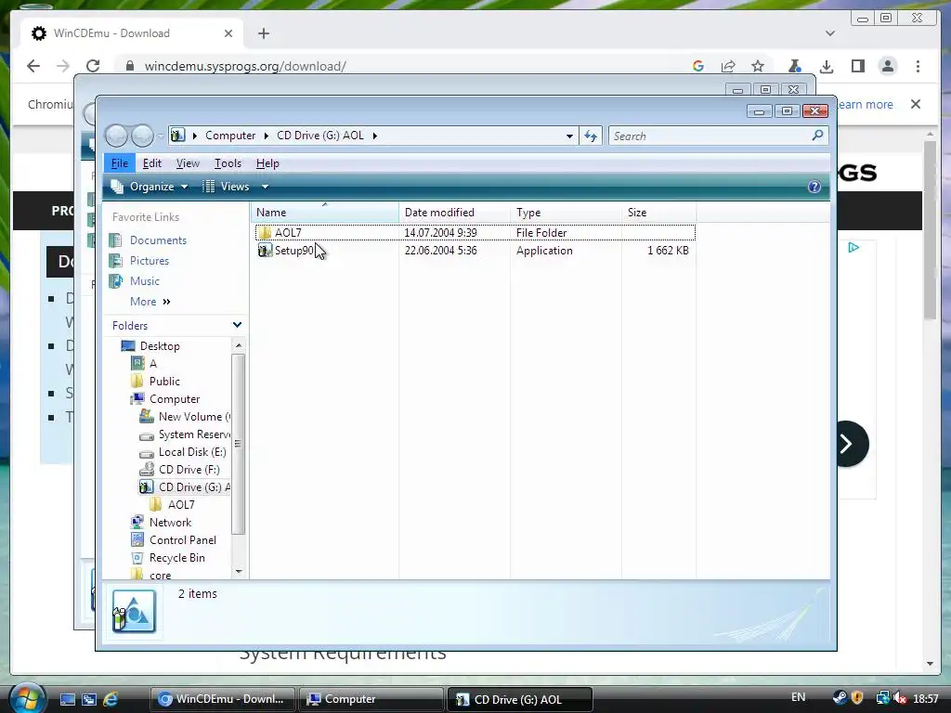Image resolution: width=951 pixels, height=713 pixels.
Task: Open Chrome downloads icon
Action: coord(826,66)
